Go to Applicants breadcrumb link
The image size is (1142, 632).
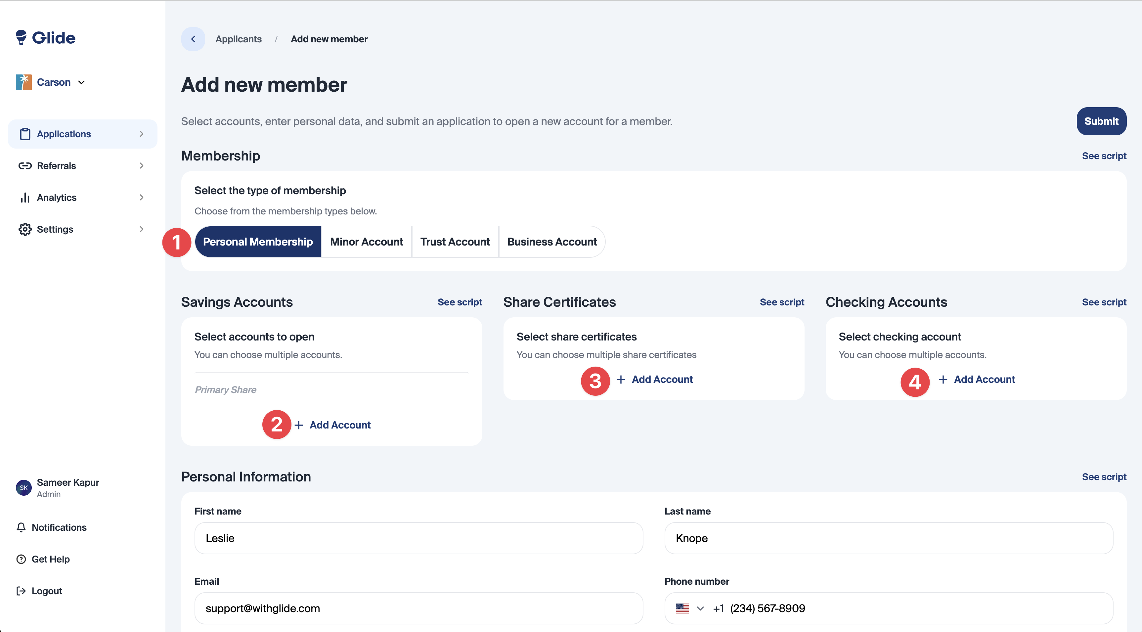tap(239, 39)
